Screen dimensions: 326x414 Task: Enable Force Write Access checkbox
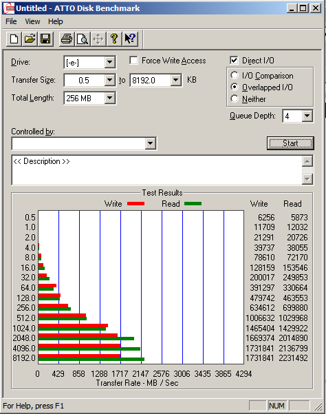[133, 61]
